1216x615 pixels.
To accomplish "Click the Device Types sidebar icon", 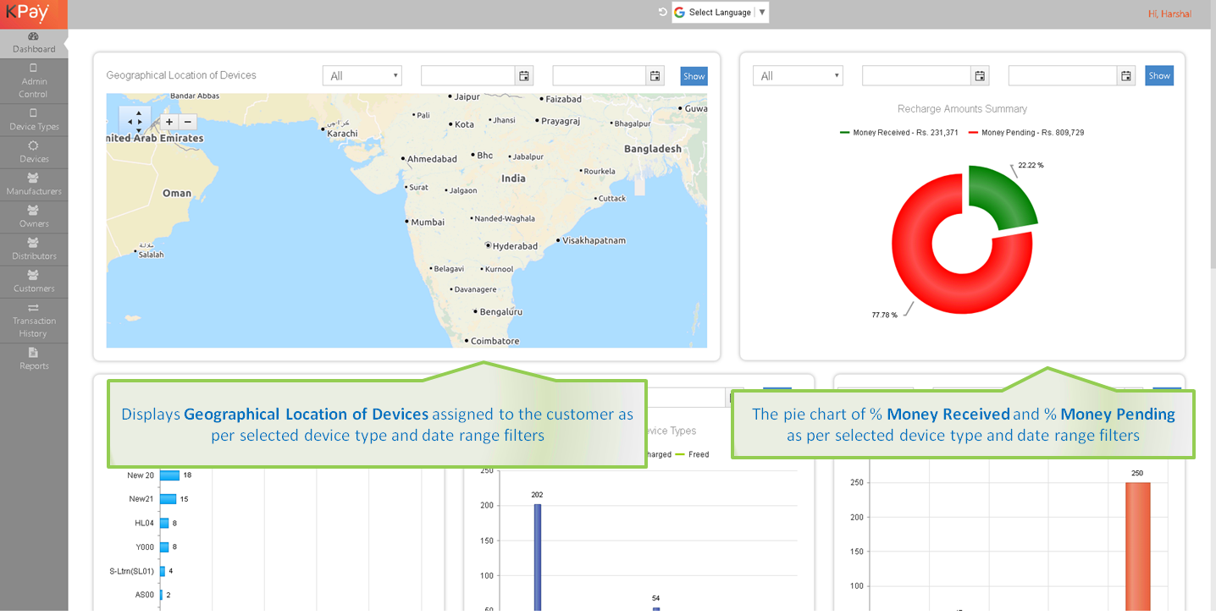I will (34, 113).
